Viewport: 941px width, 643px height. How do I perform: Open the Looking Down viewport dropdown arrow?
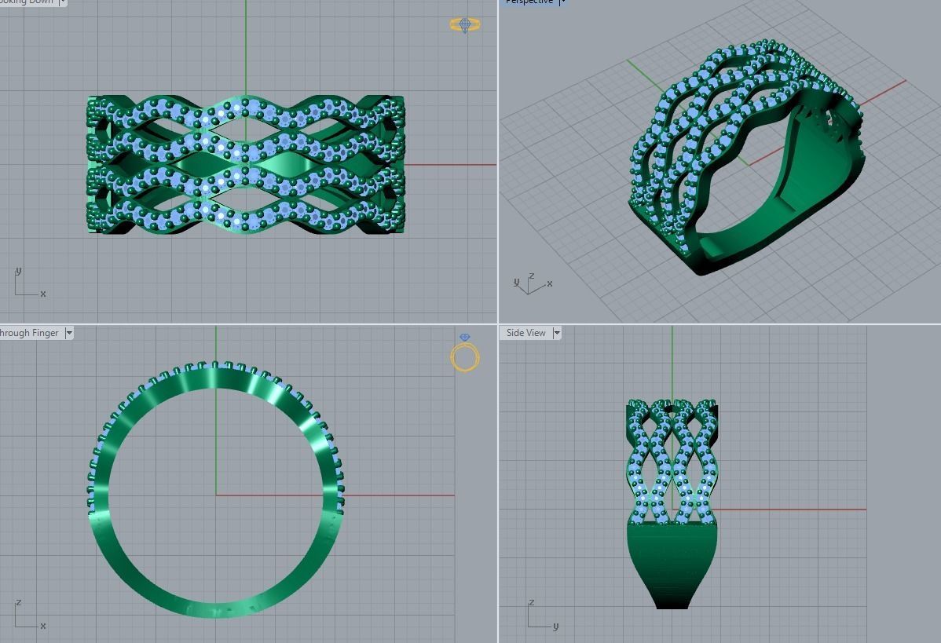pos(62,2)
